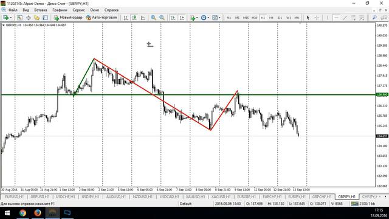Viewport: 389px width, 219px height.
Task: Expand the periods dropdown arrow
Action: point(208,18)
